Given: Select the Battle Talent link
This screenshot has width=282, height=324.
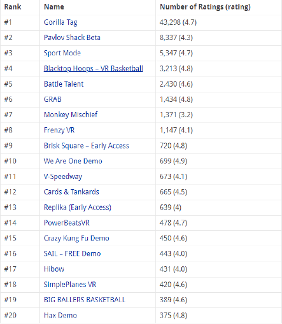Looking at the screenshot, I should [x=64, y=84].
